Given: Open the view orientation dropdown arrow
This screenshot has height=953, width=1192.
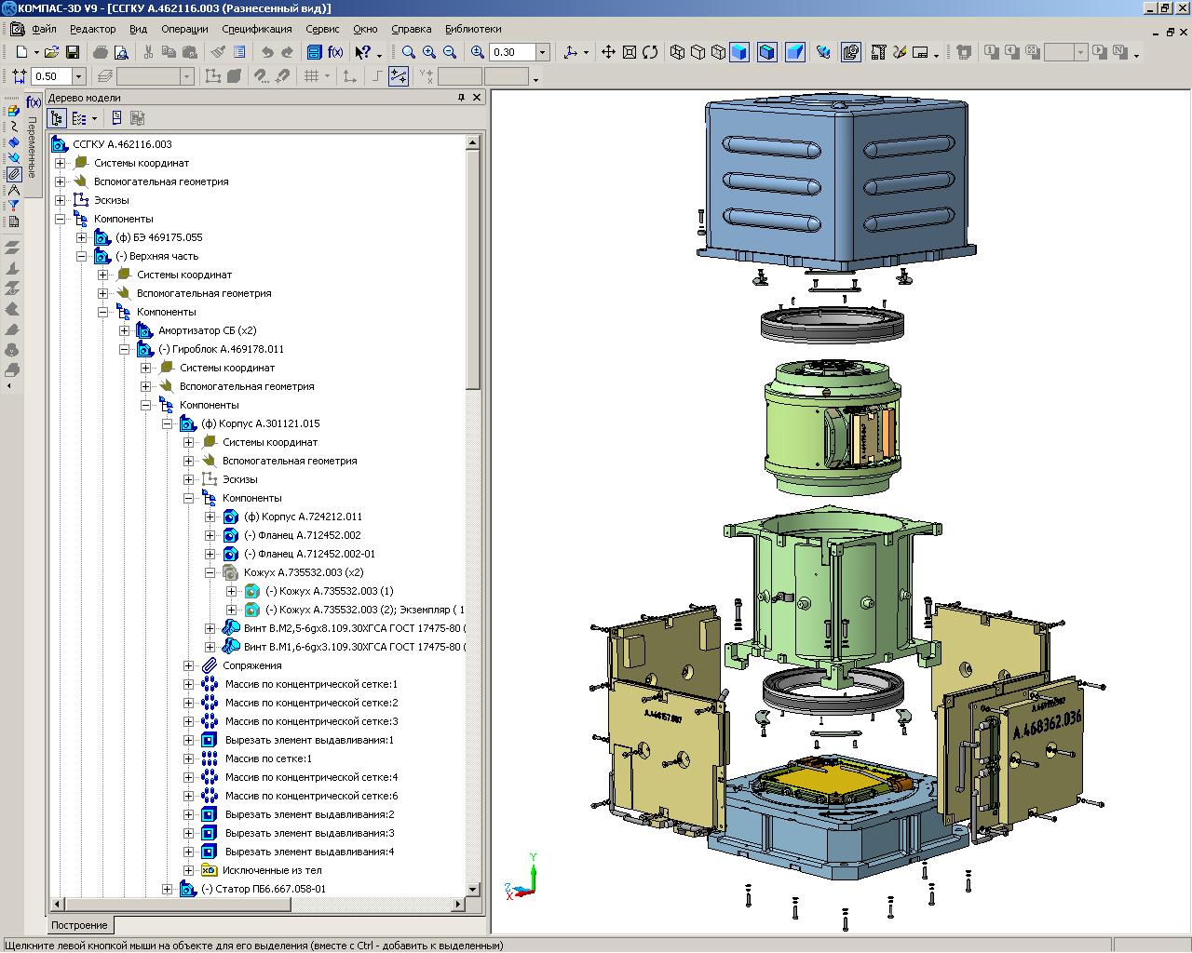Looking at the screenshot, I should coord(586,54).
